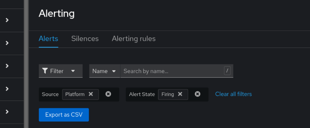Expand the fourth sidebar chevron section
The width and height of the screenshot is (310, 128).
click(x=7, y=89)
